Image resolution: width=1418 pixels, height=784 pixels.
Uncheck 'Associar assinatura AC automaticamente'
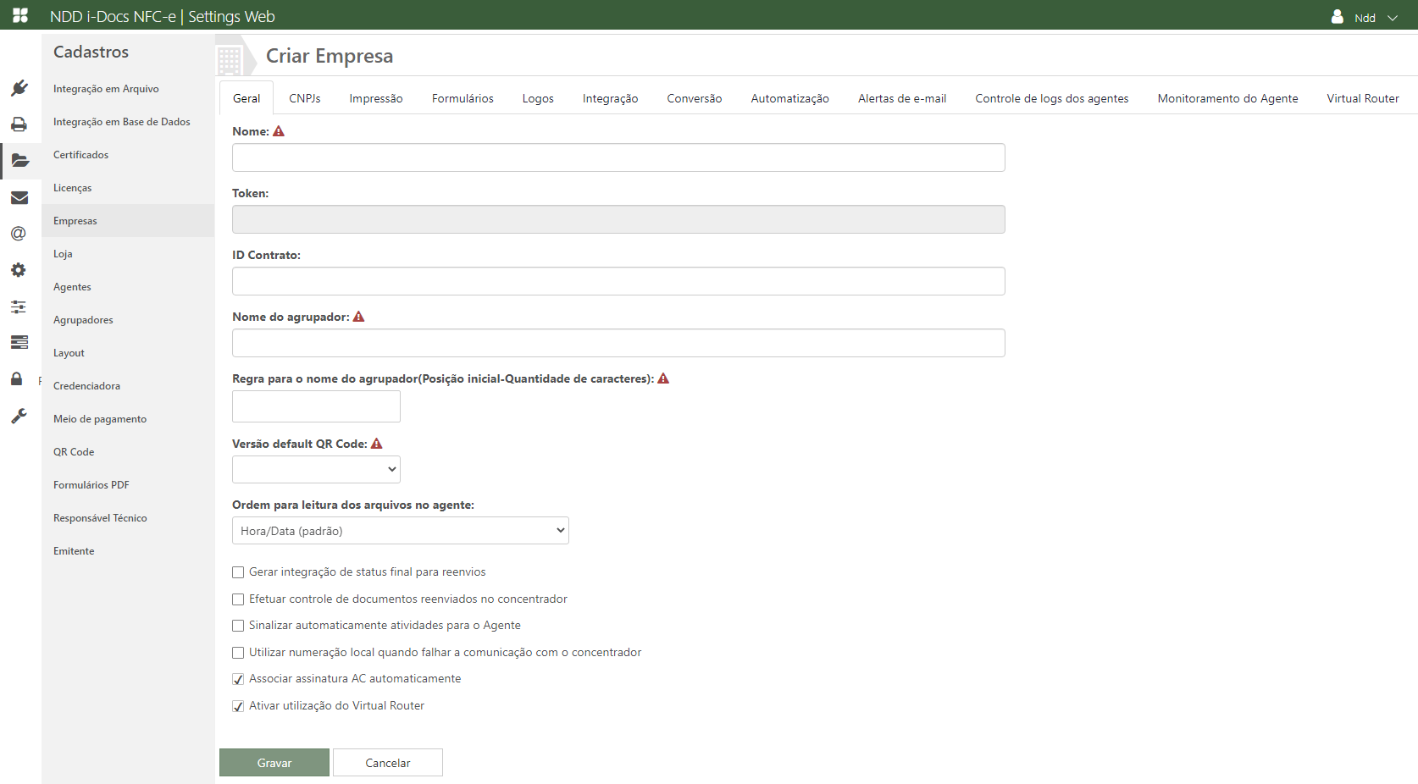[x=238, y=679]
